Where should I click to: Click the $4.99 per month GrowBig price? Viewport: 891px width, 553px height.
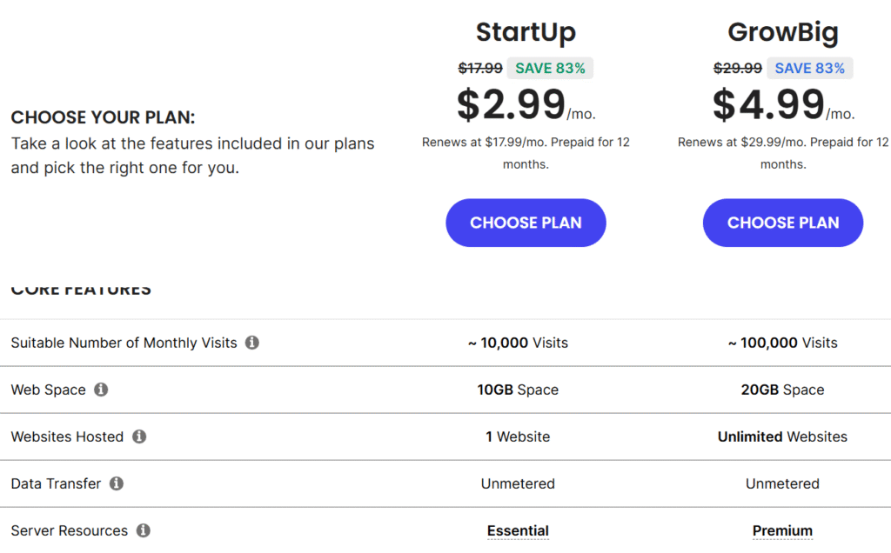point(784,105)
